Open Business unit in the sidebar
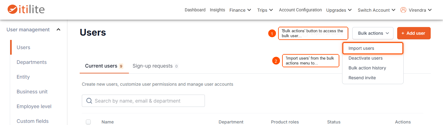Image resolution: width=443 pixels, height=125 pixels. pyautogui.click(x=32, y=92)
